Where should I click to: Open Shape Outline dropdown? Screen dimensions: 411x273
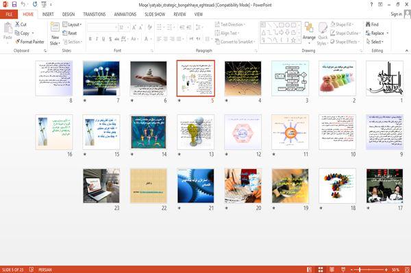tap(345, 33)
